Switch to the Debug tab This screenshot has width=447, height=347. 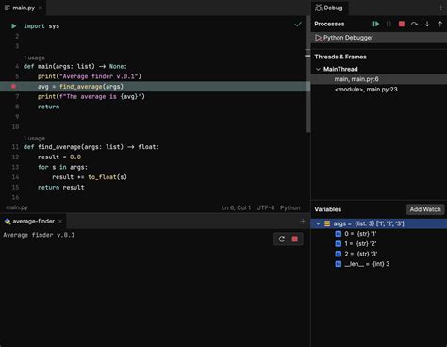[x=329, y=8]
